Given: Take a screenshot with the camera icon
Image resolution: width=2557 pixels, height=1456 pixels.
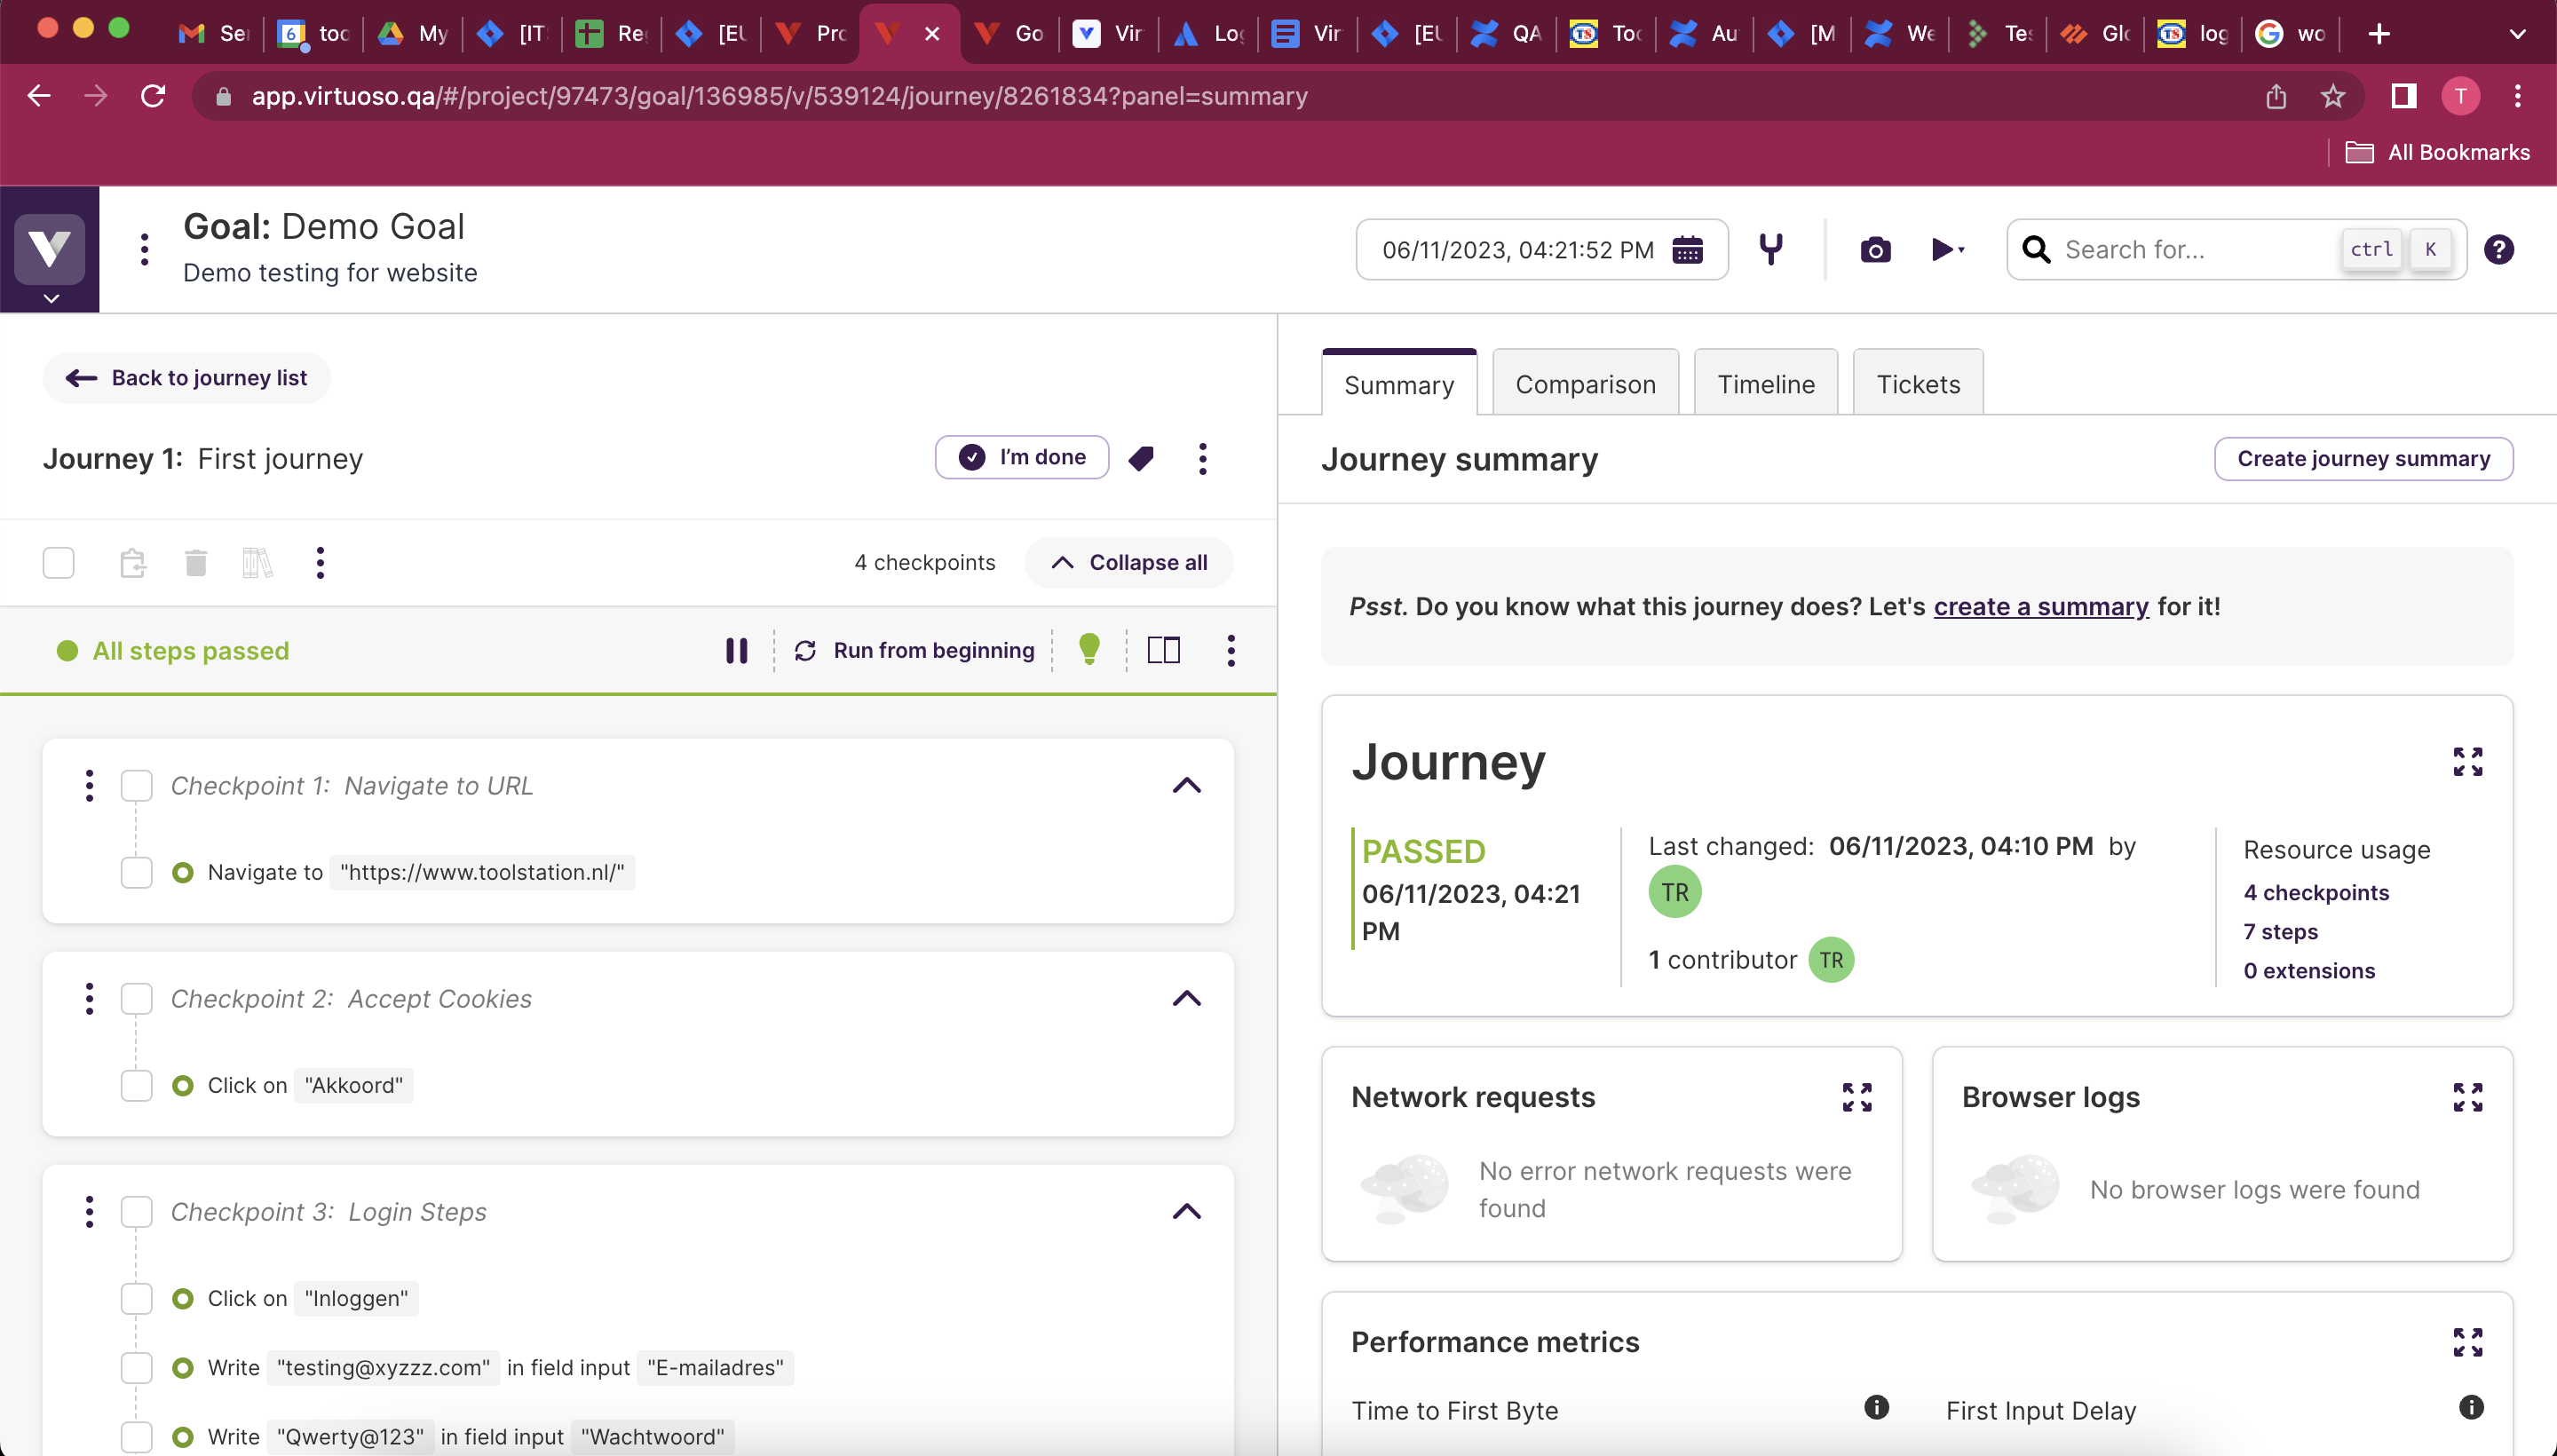Looking at the screenshot, I should [1874, 249].
